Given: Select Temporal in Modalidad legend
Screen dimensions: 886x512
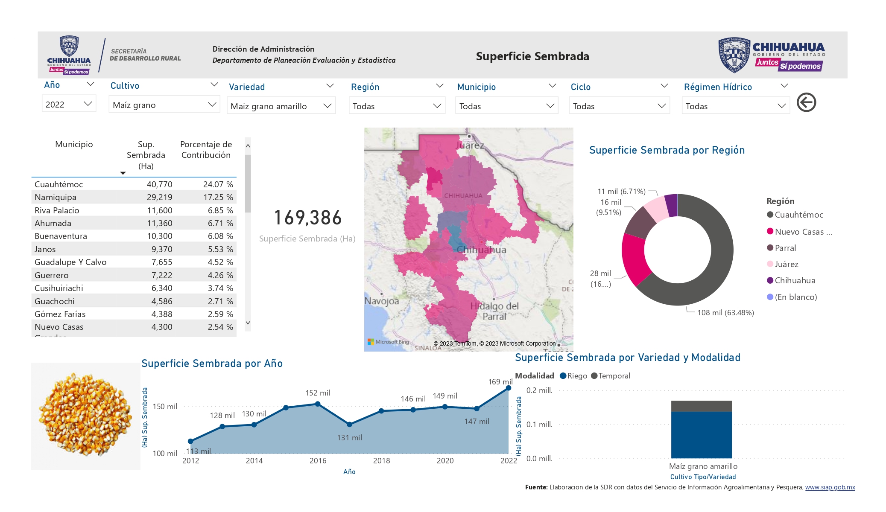Looking at the screenshot, I should pyautogui.click(x=611, y=376).
